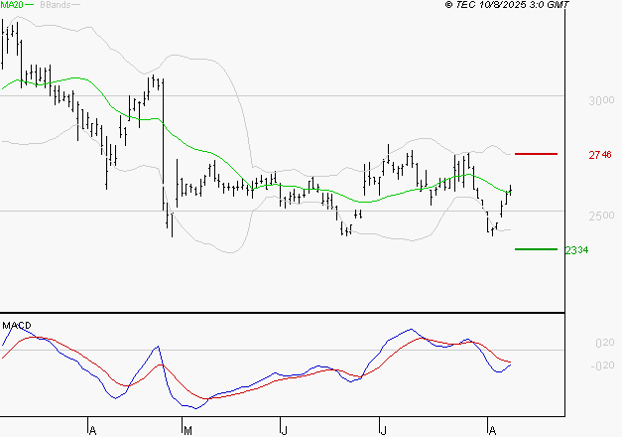This screenshot has width=622, height=437.
Task: Click the second J month marker on time axis
Action: pyautogui.click(x=383, y=430)
